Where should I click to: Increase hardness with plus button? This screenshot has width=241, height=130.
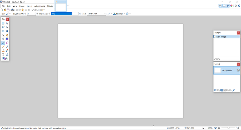[x=80, y=14]
